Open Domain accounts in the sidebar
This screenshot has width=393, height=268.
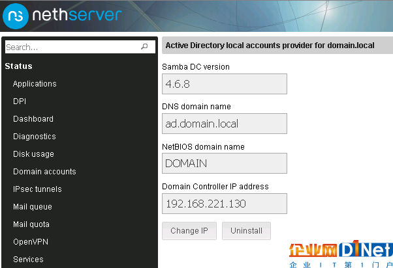(44, 172)
